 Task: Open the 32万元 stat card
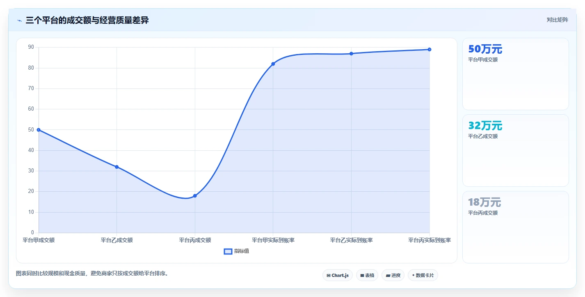tap(516, 151)
